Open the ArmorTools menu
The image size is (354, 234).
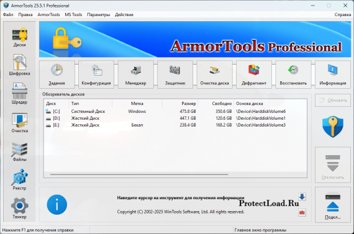(x=48, y=15)
